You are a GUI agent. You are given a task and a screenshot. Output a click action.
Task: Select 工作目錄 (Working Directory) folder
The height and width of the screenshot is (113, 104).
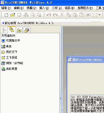(9, 57)
